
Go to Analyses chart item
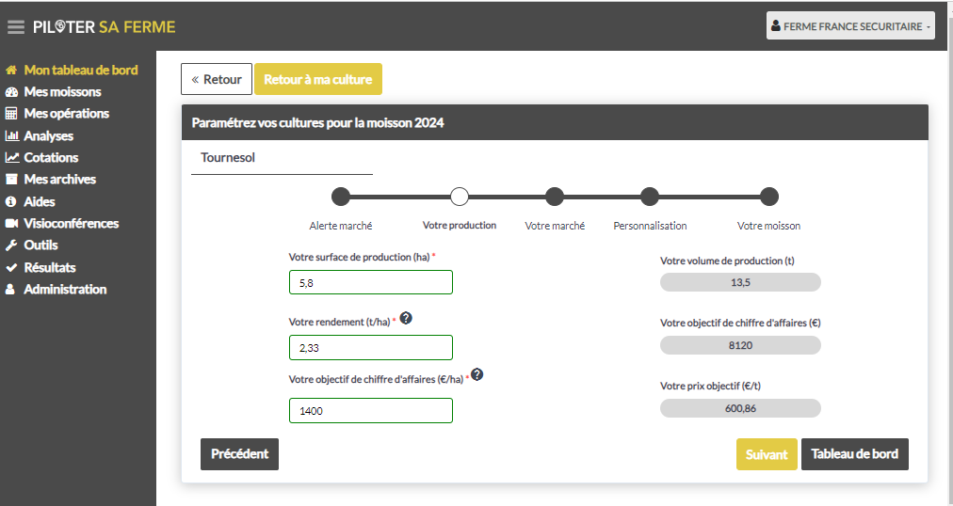(x=40, y=135)
